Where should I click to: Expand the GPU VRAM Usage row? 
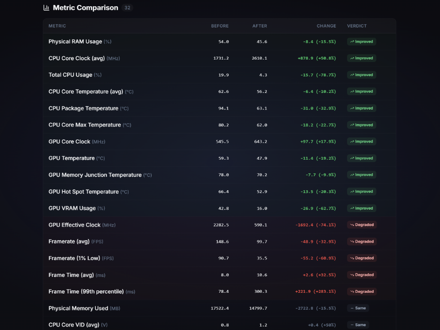point(196,208)
